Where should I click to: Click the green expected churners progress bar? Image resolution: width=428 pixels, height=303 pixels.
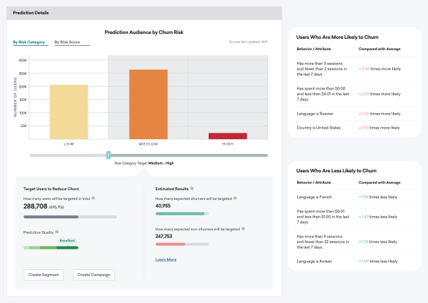(182, 213)
